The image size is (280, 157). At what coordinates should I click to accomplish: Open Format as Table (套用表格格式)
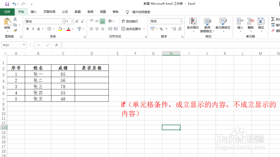[x=207, y=25]
